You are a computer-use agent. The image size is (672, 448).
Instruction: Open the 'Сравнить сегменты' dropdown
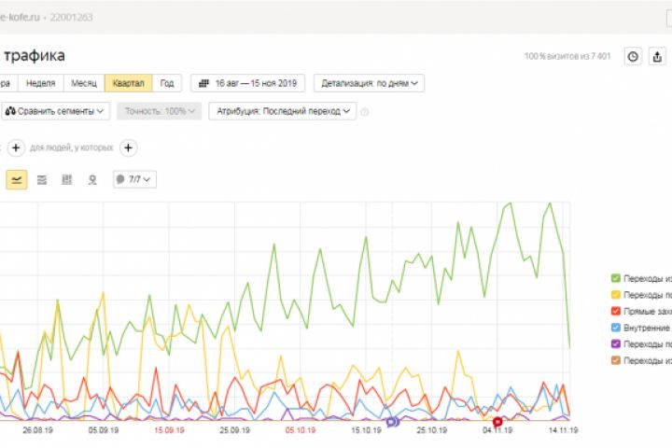(x=56, y=111)
